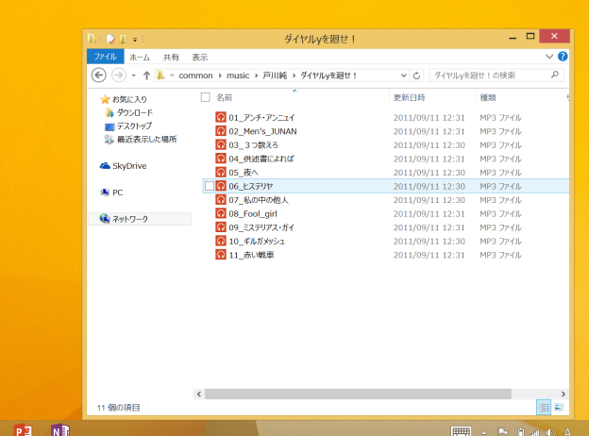Open Action Center flag icon
The width and height of the screenshot is (589, 436).
coord(502,432)
